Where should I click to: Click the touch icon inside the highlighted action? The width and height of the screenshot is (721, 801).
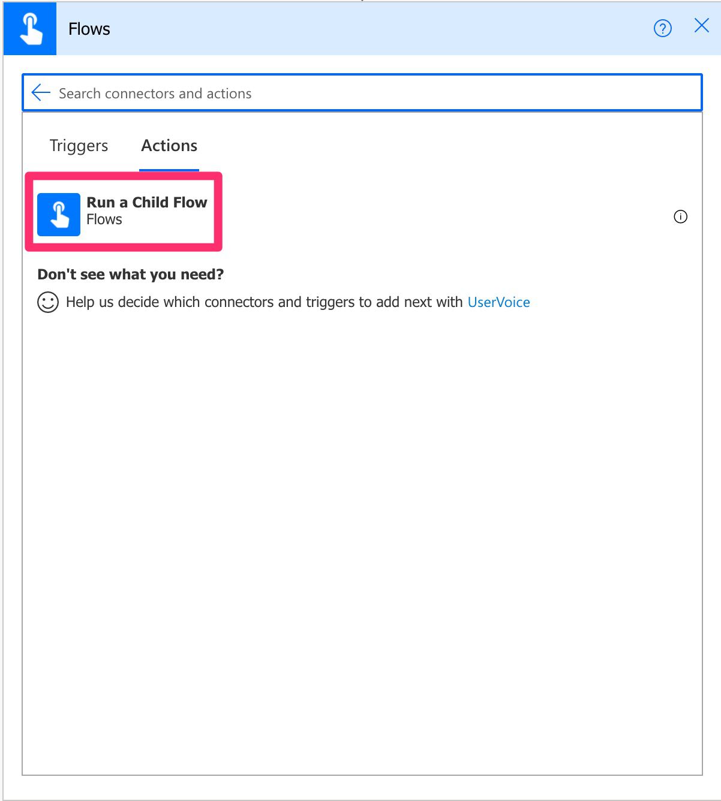[59, 214]
